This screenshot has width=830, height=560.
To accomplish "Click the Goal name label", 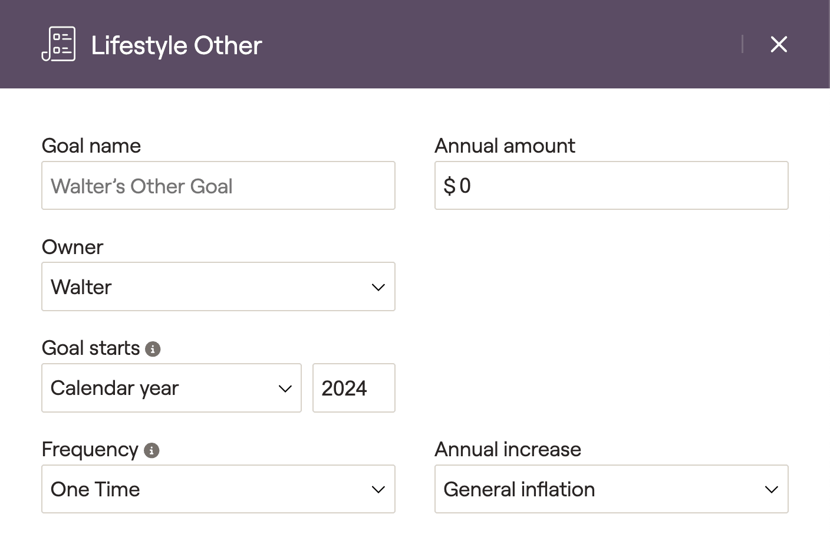I will click(91, 146).
